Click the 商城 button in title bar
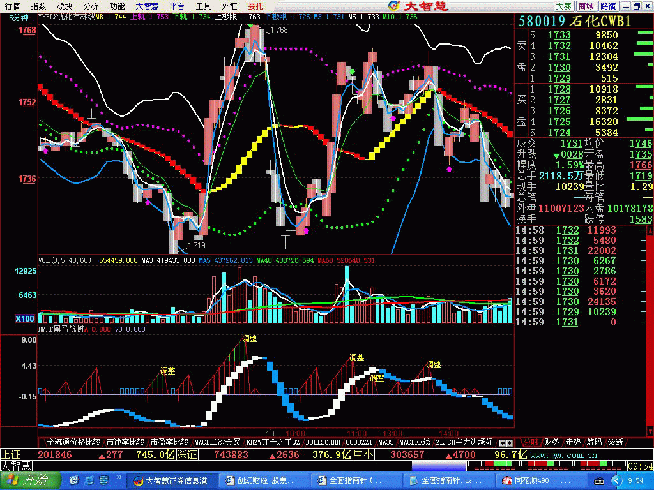Viewport: 654px width, 490px height. pos(586,6)
